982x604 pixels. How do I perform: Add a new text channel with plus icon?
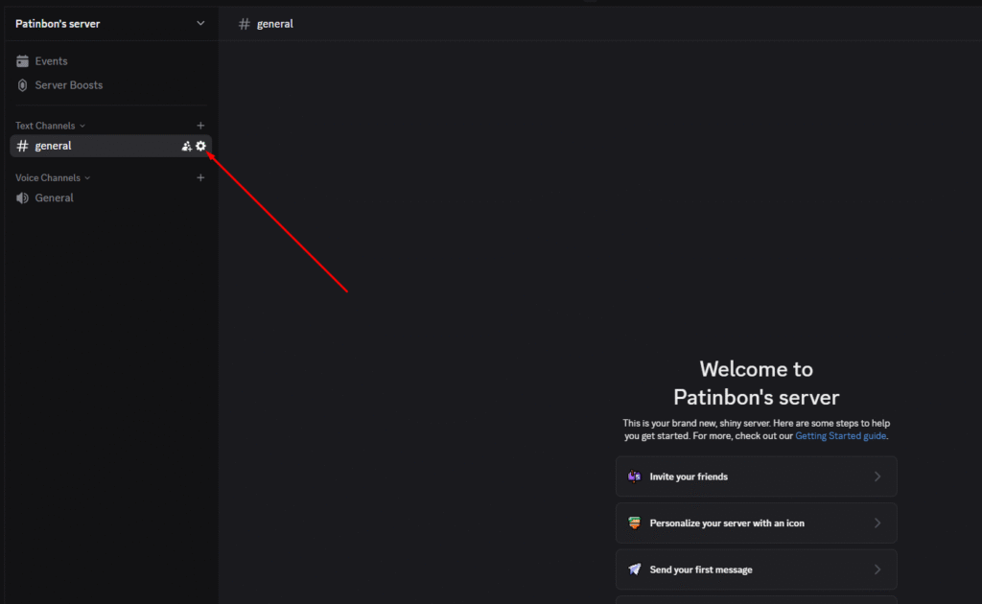click(200, 126)
